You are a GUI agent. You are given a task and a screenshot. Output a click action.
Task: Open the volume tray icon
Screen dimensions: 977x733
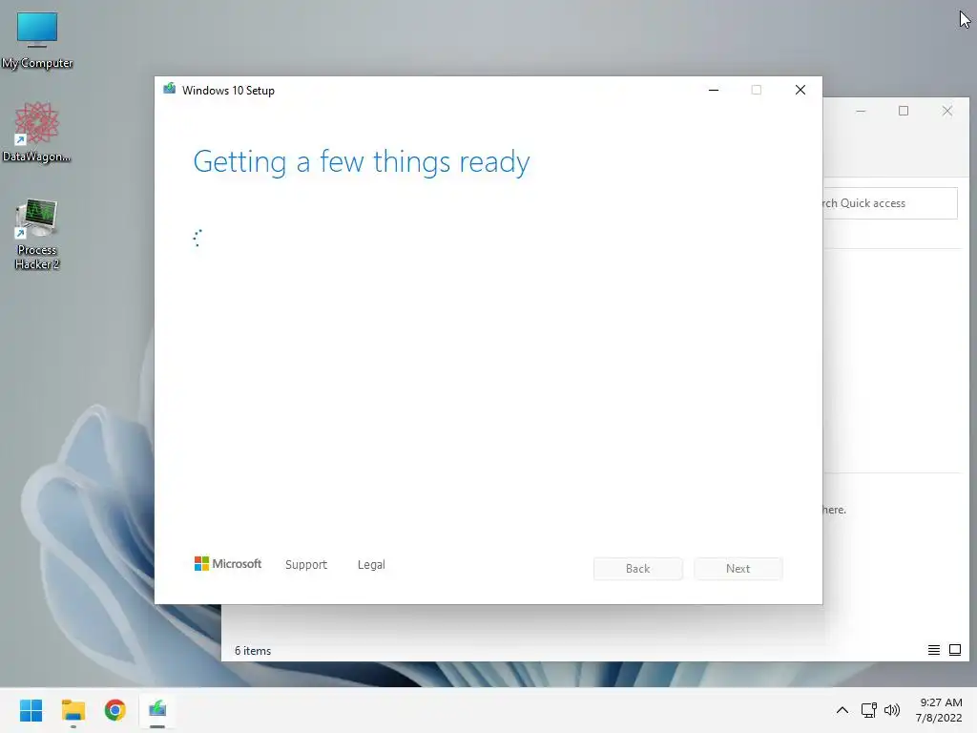(892, 710)
